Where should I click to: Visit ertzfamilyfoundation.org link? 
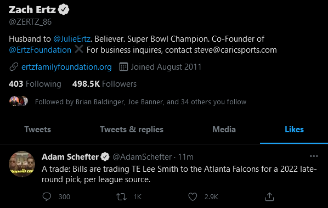click(x=66, y=67)
